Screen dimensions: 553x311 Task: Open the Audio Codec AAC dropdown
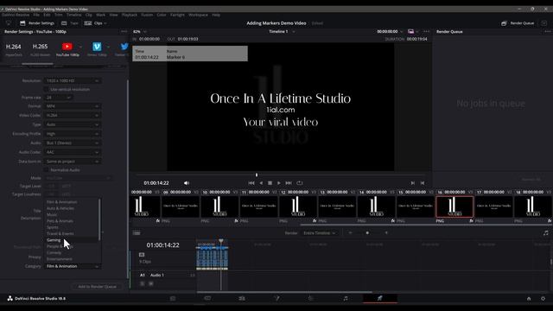pyautogui.click(x=73, y=152)
